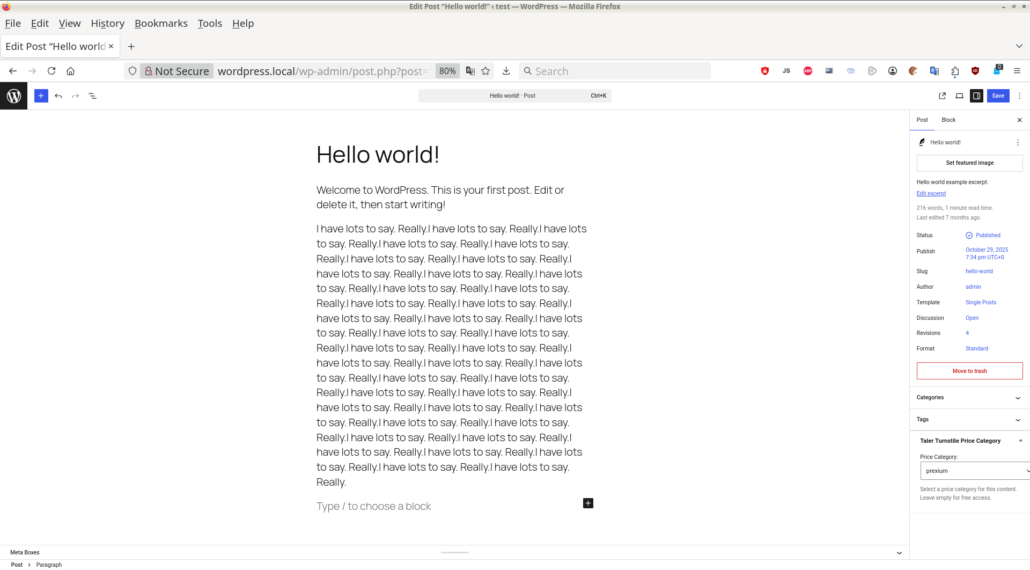Open the Adblock Plus extension
The width and height of the screenshot is (1030, 570).
click(x=808, y=71)
